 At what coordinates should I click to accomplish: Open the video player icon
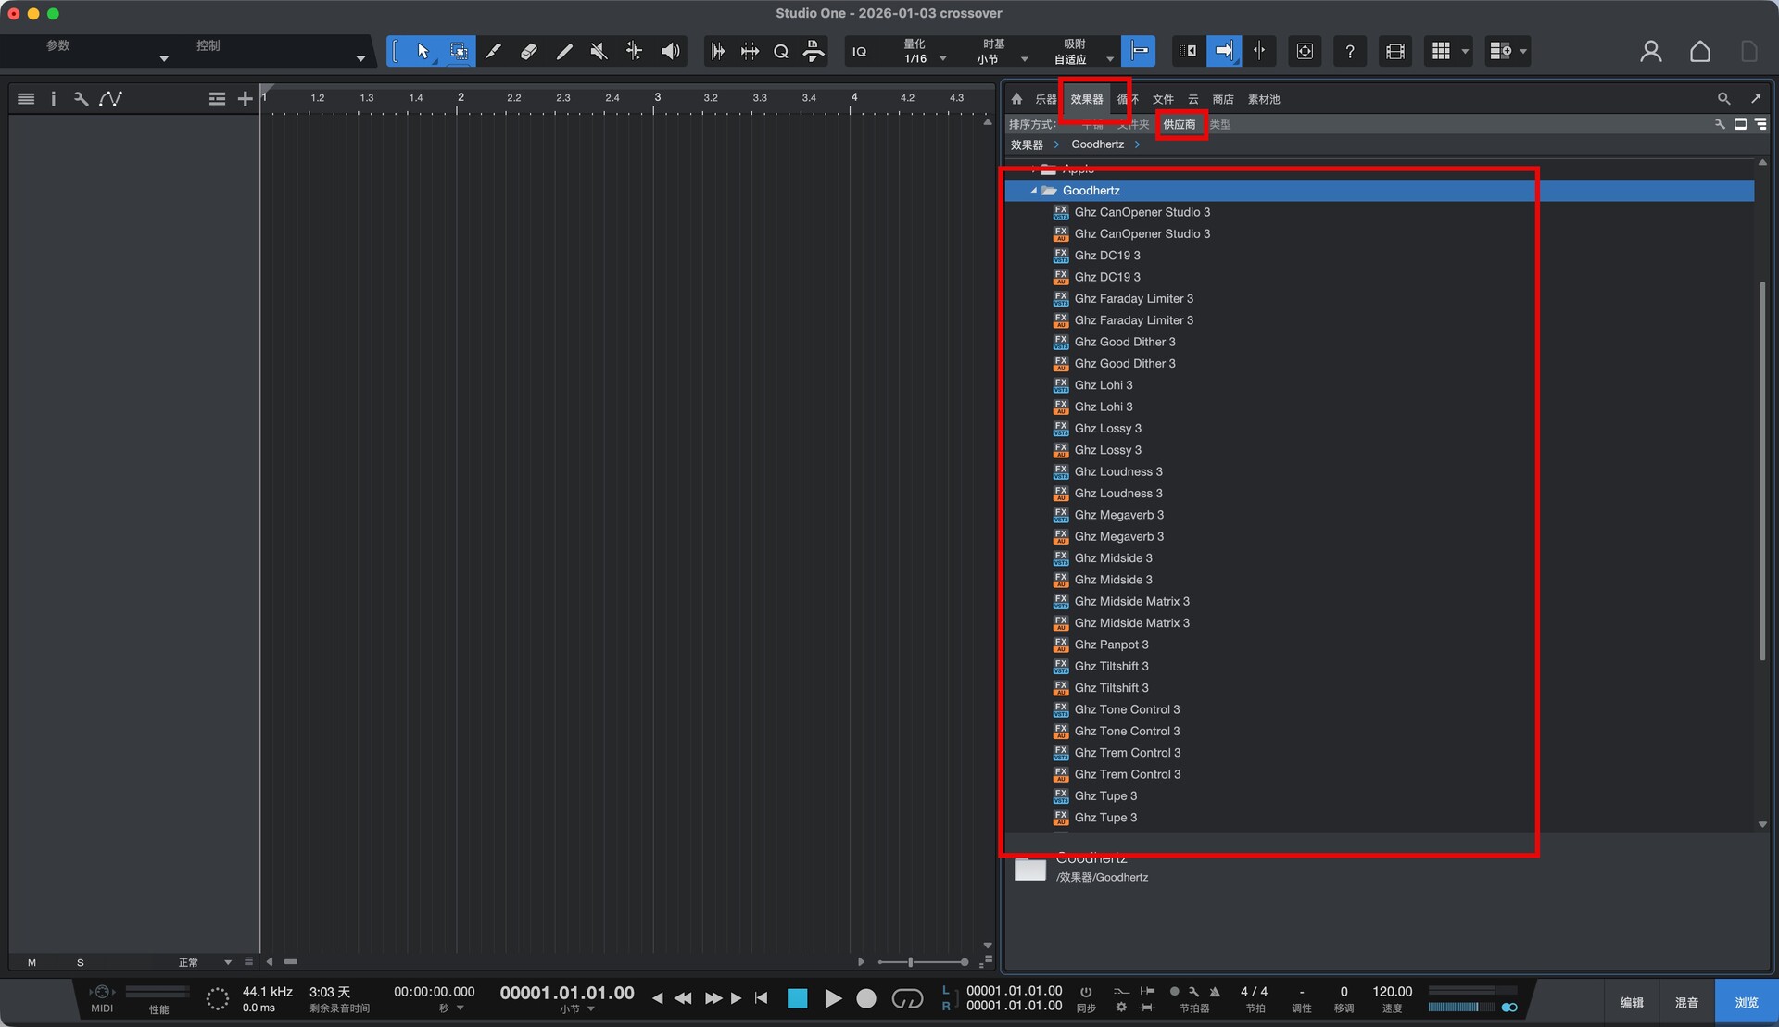(x=1394, y=52)
